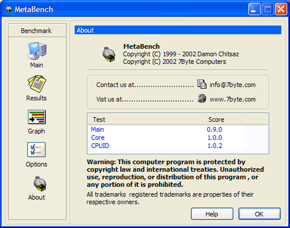Viewport: 290px width, 228px height.
Task: Select the About stopwatch icon in sidebar
Action: coord(40,184)
